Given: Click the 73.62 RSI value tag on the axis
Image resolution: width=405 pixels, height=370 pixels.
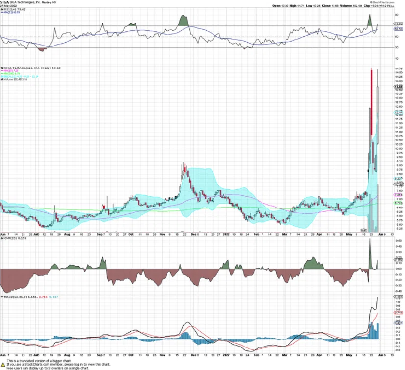Looking at the screenshot, I should click(x=399, y=24).
